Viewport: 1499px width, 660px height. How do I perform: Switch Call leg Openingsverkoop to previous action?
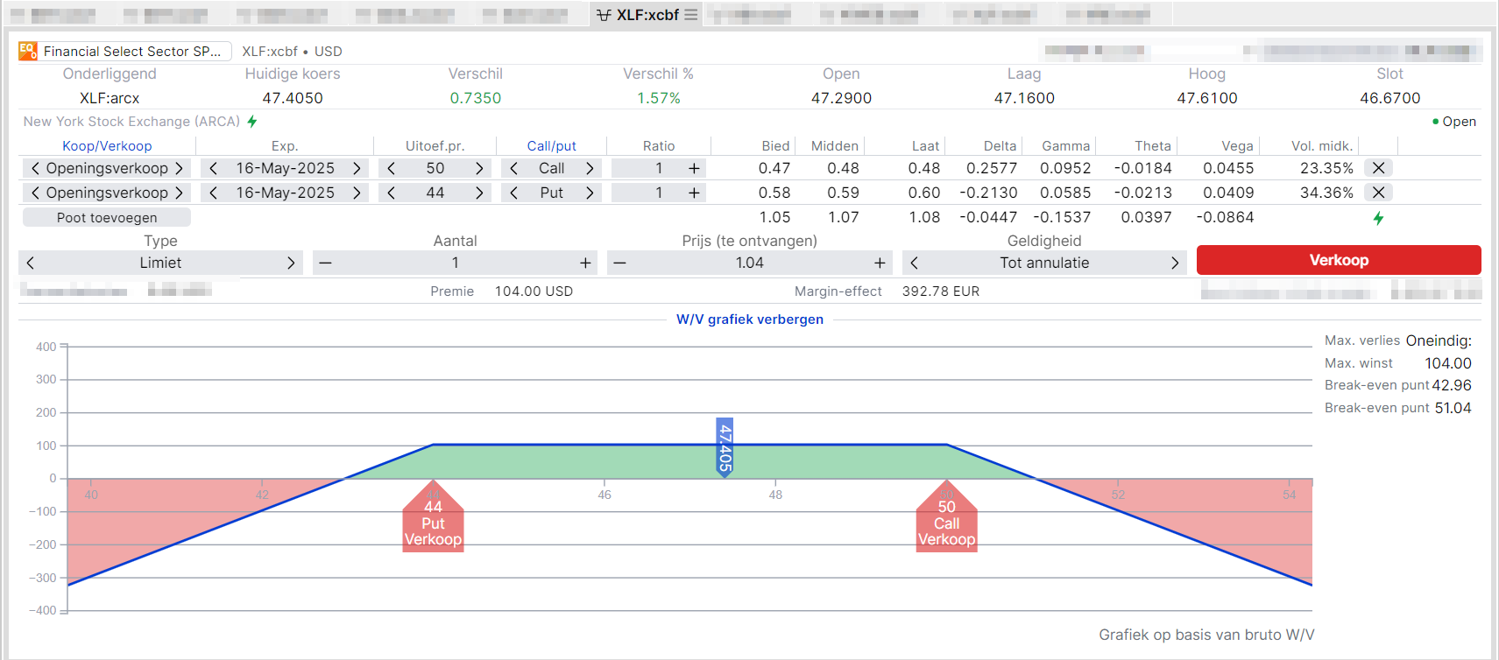(x=35, y=168)
